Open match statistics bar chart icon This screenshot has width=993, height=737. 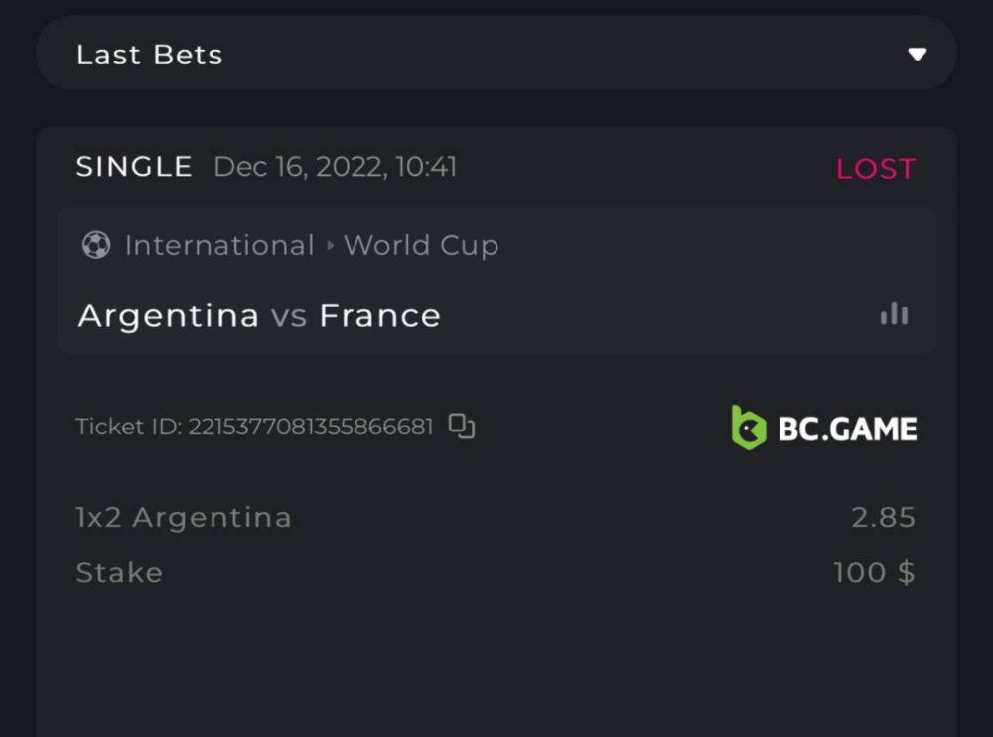click(894, 314)
